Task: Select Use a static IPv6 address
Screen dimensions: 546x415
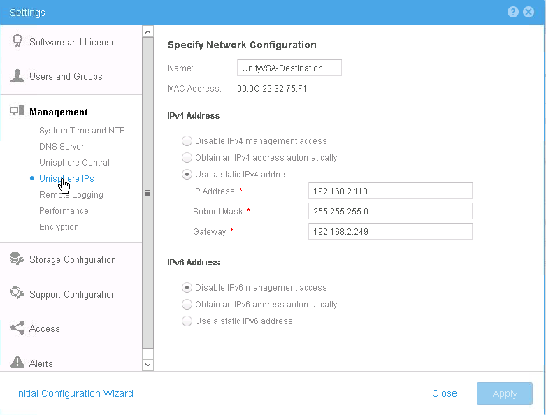Action: point(187,321)
